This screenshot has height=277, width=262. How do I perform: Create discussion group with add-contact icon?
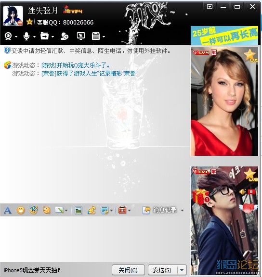coord(65,36)
